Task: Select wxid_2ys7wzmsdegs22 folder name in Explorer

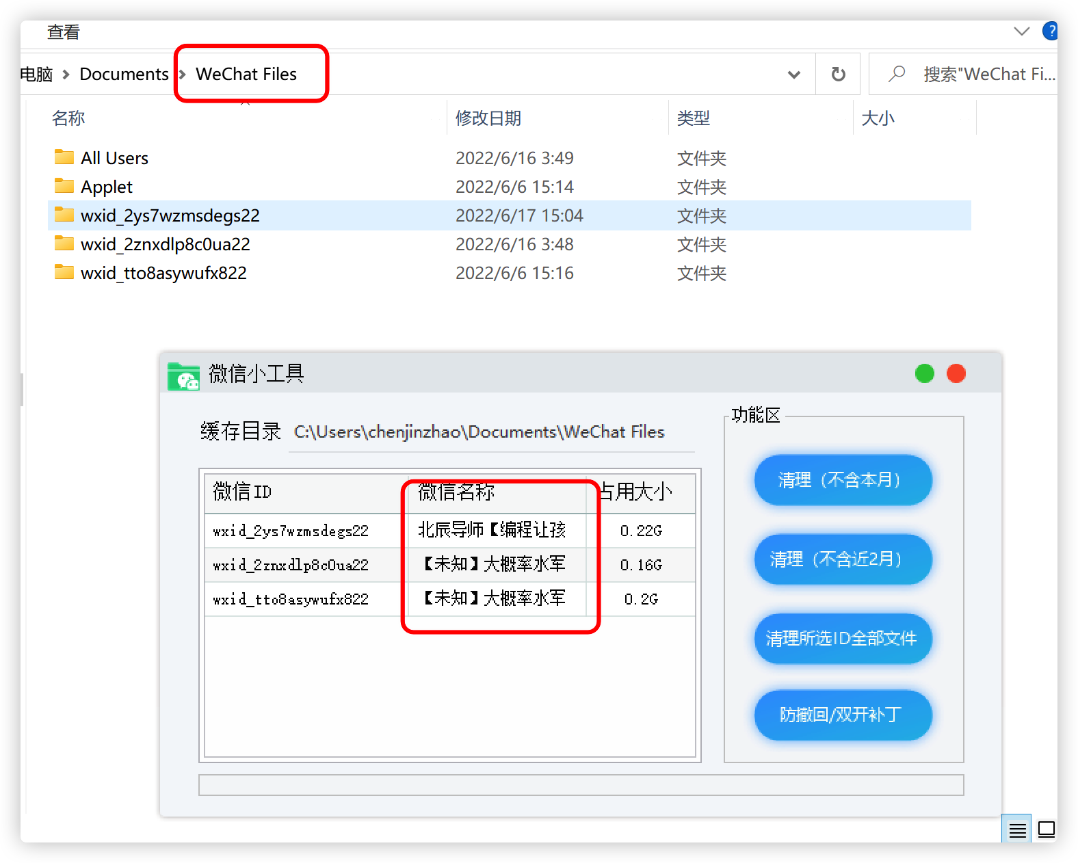Action: point(170,215)
